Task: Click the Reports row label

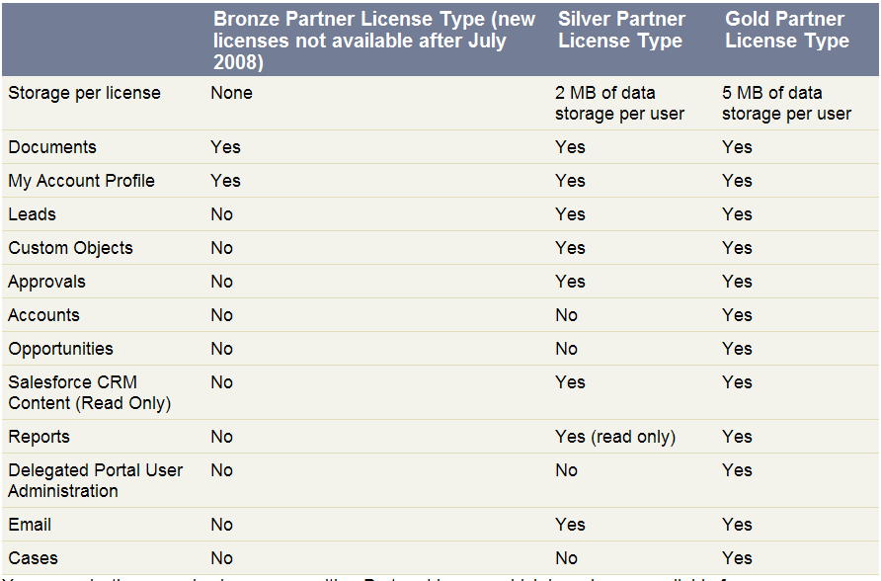Action: 39,437
